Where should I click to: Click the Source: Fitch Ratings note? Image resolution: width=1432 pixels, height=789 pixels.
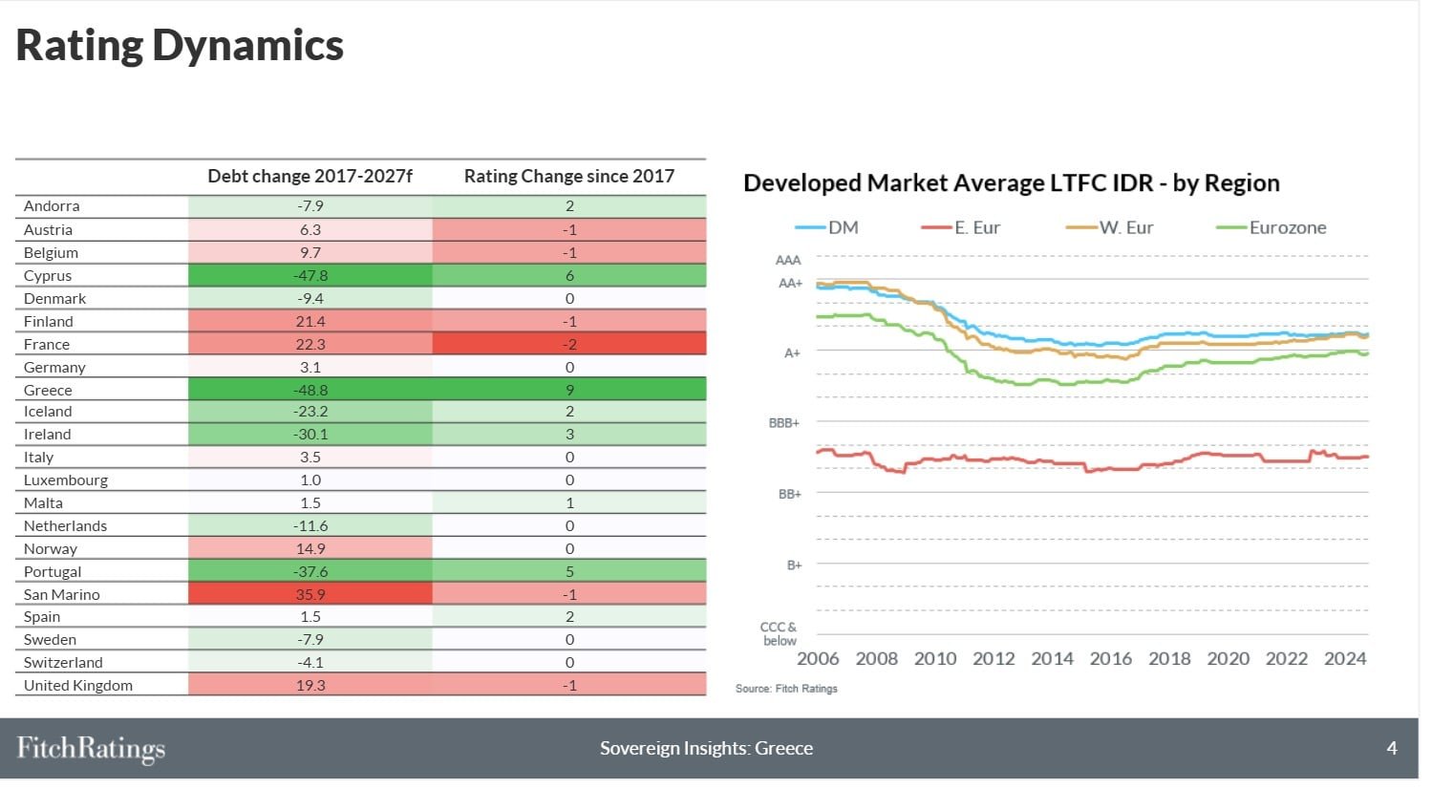(786, 689)
